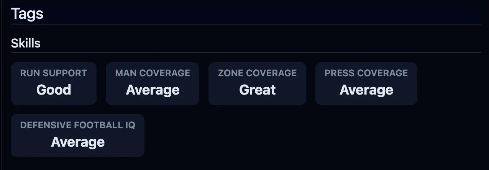Click the MAN COVERAGE label text
The image size is (489, 170).
pos(153,73)
